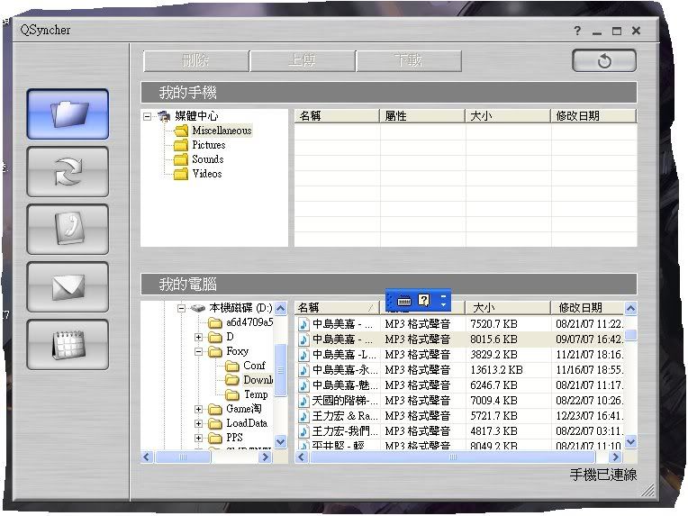
Task: Click the refresh button
Action: pos(604,60)
